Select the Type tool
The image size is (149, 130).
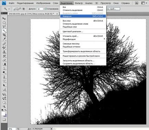tap(4, 81)
